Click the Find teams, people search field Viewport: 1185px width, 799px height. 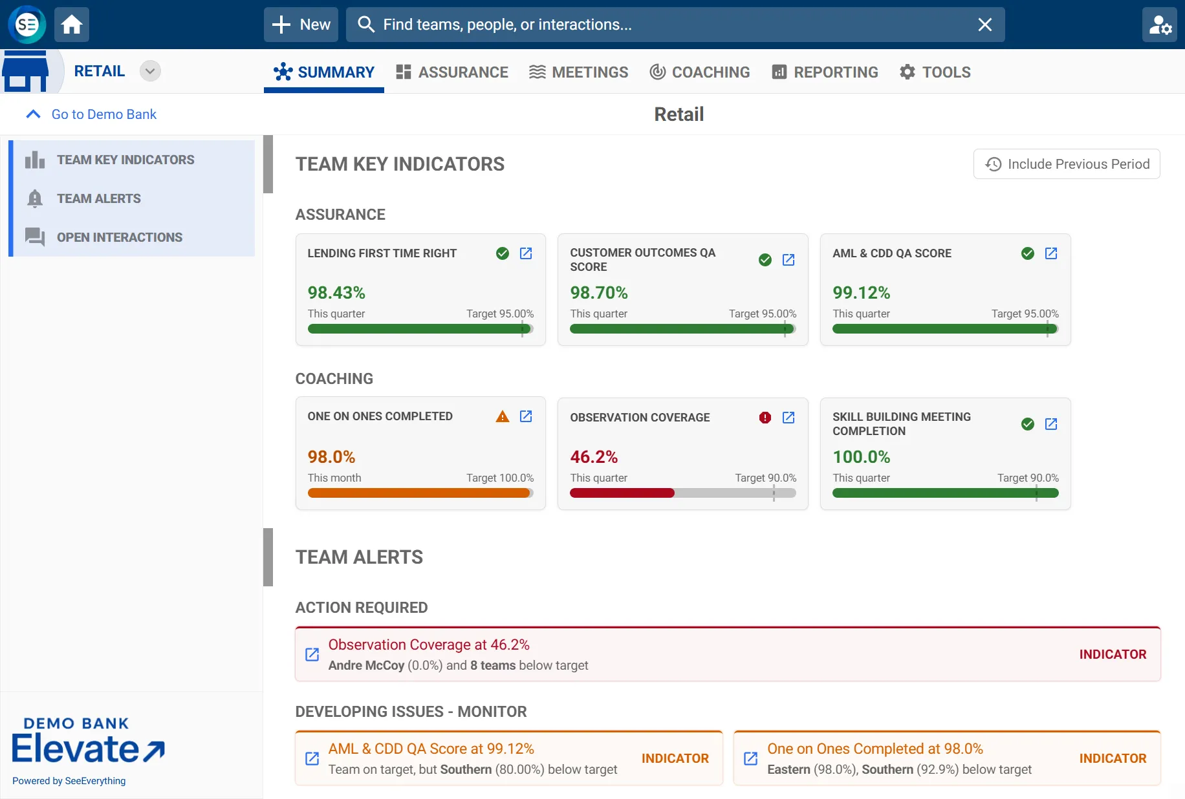[675, 25]
